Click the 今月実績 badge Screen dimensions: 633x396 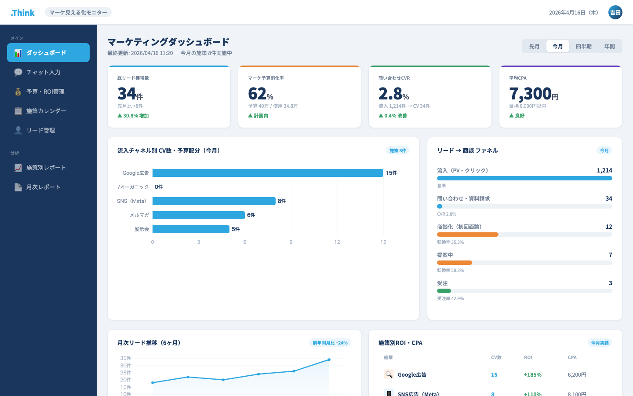600,343
